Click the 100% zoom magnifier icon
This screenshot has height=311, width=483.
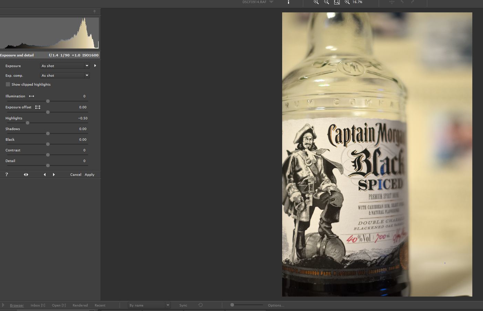coord(347,2)
